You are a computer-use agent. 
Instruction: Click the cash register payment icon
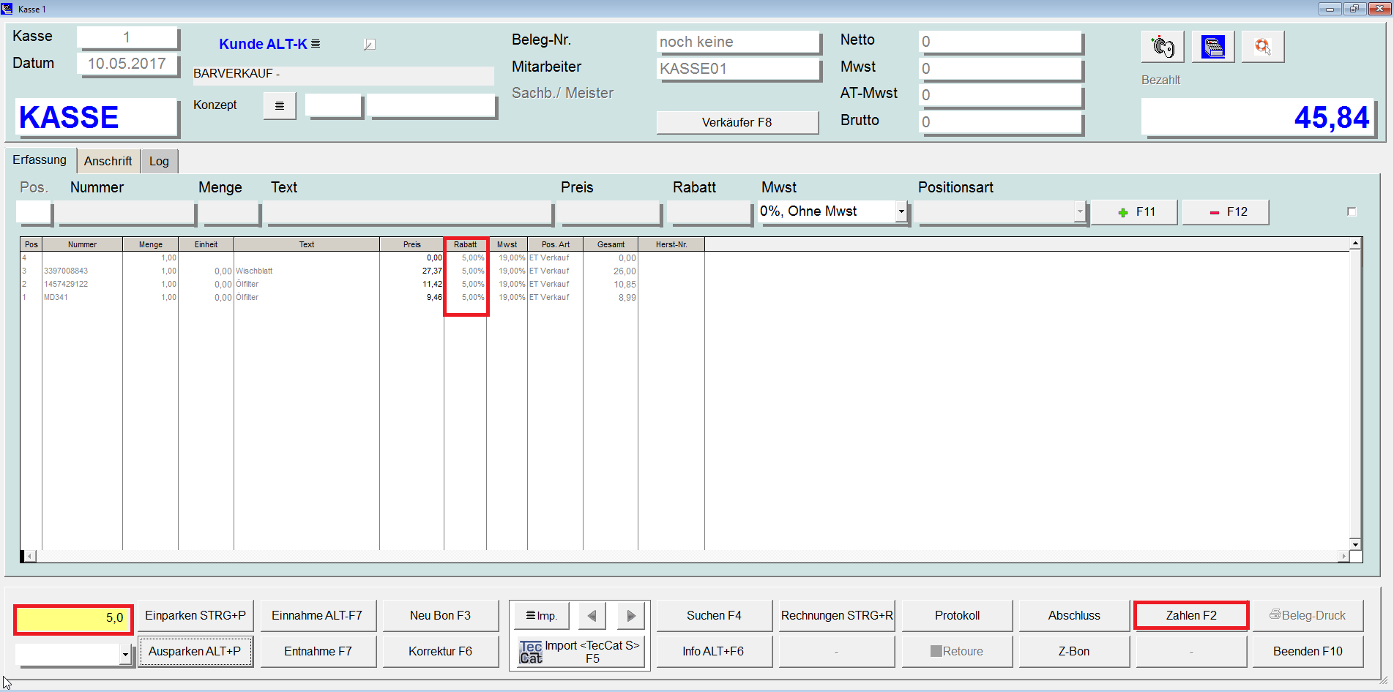1163,47
